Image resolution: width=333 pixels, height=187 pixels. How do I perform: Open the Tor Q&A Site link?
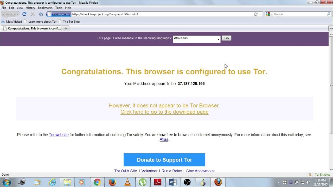[x=126, y=171]
